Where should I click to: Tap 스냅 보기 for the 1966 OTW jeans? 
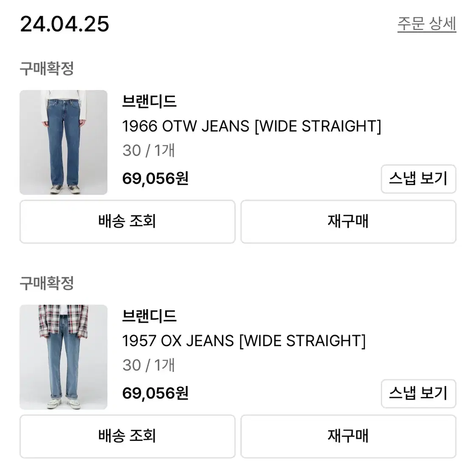coord(418,179)
